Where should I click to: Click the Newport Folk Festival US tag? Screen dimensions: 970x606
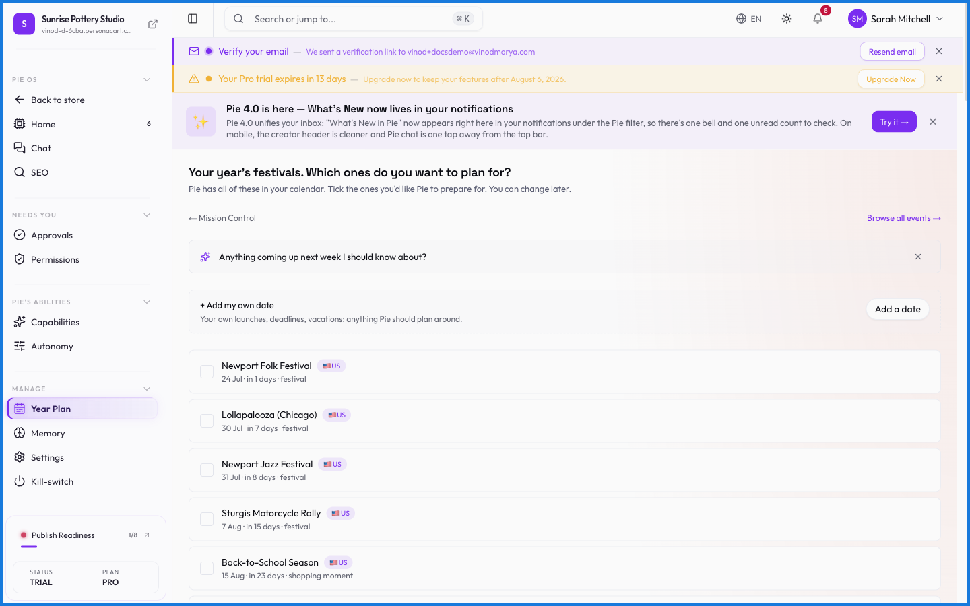click(331, 366)
